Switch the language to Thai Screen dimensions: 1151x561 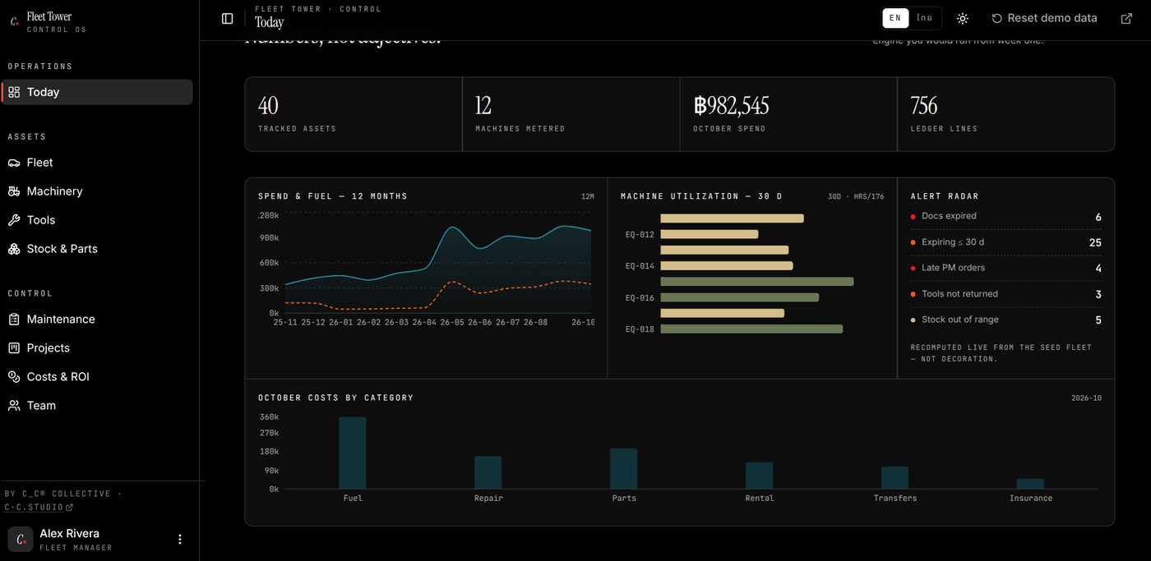(x=924, y=18)
